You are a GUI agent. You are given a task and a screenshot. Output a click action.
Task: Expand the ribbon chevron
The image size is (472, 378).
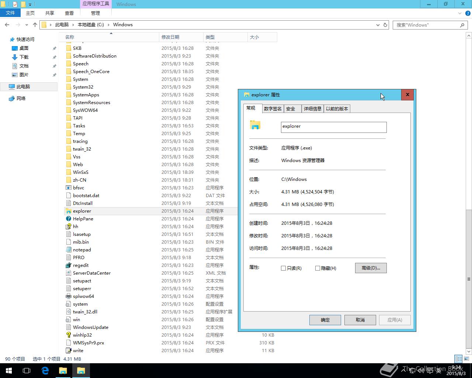(460, 13)
